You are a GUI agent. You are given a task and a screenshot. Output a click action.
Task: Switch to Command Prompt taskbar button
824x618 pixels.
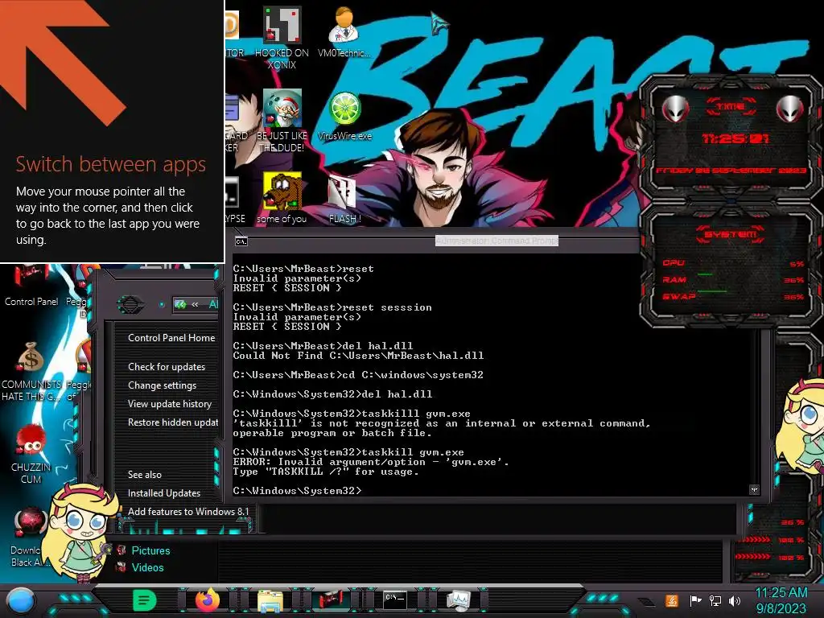(394, 600)
